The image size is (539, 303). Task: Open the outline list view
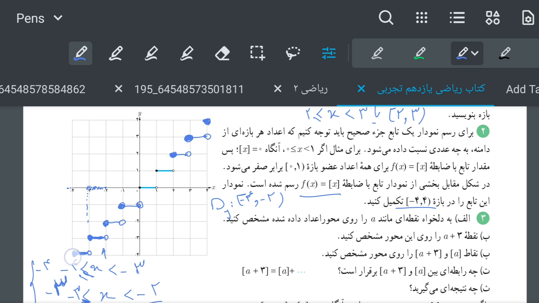(x=457, y=18)
